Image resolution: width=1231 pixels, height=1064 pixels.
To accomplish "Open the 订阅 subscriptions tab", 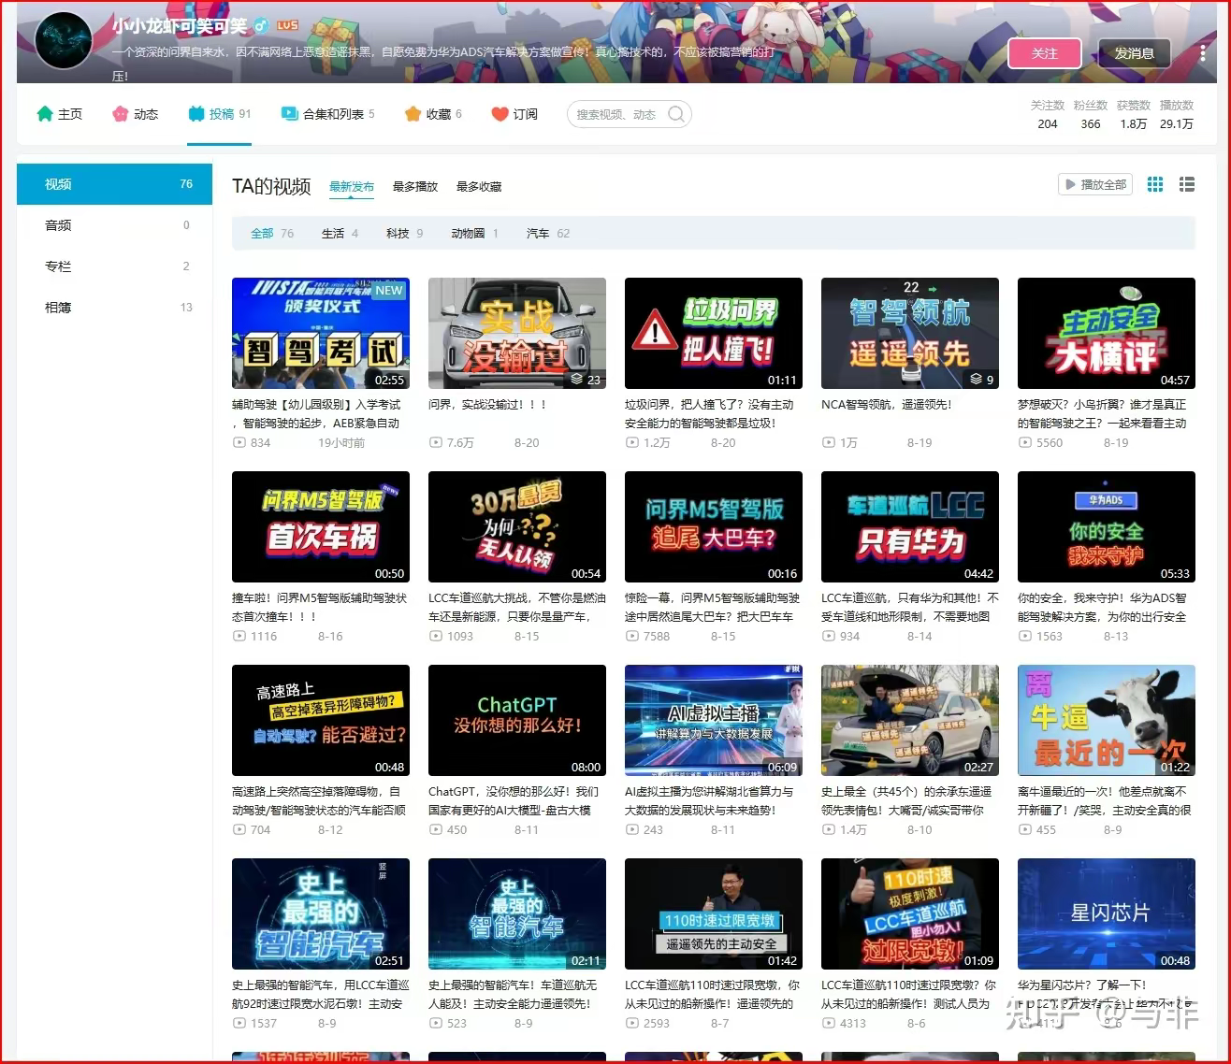I will pyautogui.click(x=514, y=114).
